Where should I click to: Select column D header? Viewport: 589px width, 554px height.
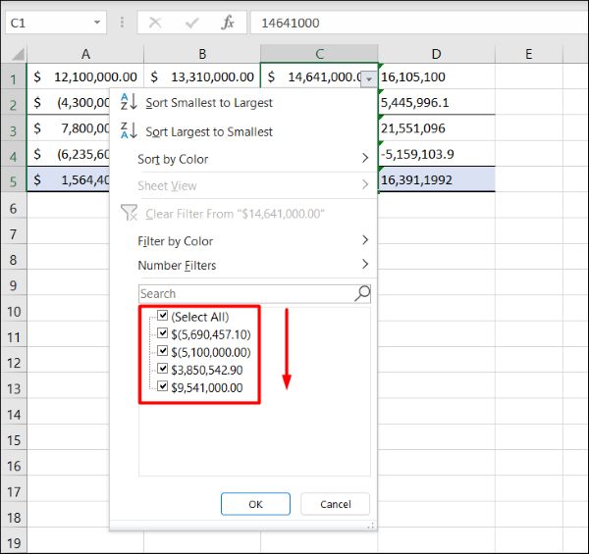pos(436,54)
